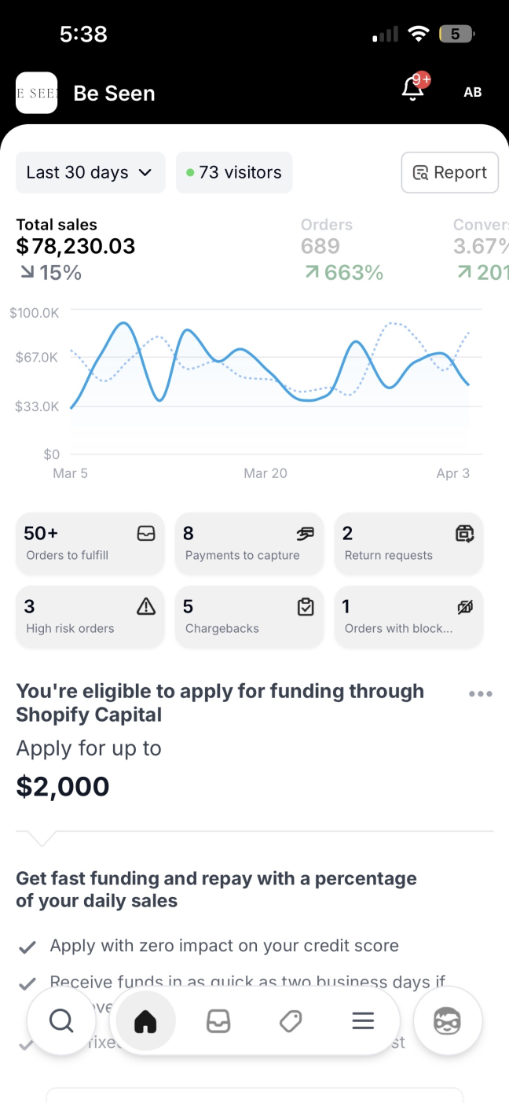Open the Report button
This screenshot has height=1103, width=509.
point(449,172)
